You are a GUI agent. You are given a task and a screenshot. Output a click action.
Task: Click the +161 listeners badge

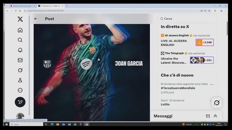(202, 60)
